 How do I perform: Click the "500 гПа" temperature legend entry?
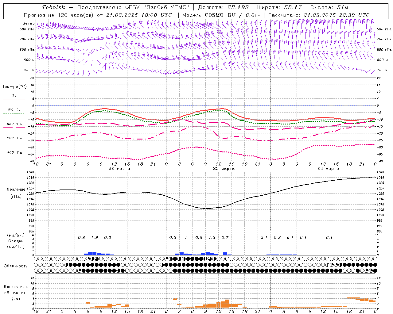click(14, 152)
